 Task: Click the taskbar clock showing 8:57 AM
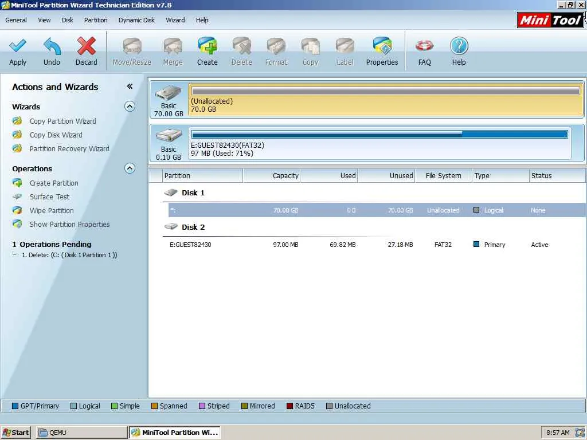(558, 433)
